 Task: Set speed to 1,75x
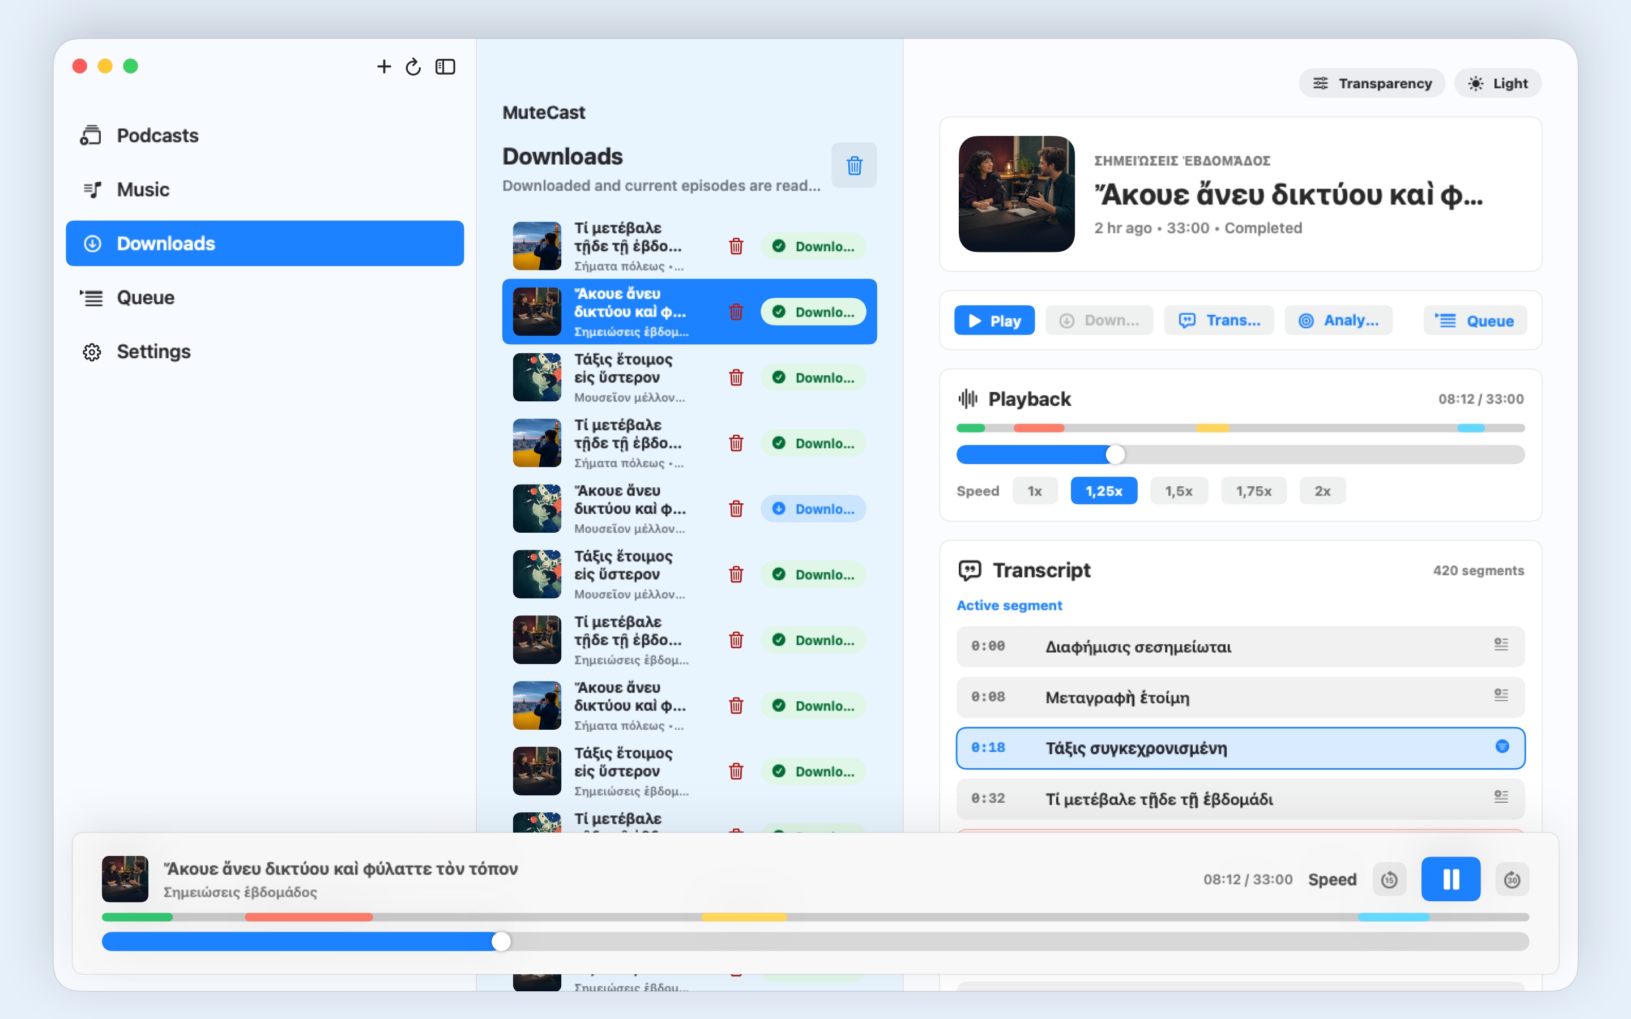(1254, 491)
